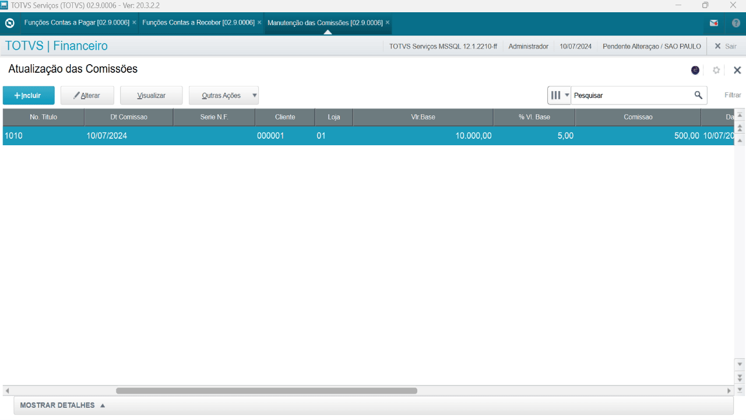Viewport: 746px width, 420px height.
Task: Select the 10/07/2024 commission date cell
Action: [129, 136]
